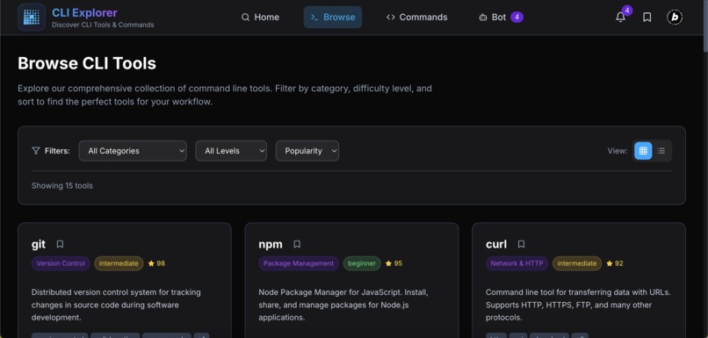Click the CLI Explorer logo icon

pos(31,18)
